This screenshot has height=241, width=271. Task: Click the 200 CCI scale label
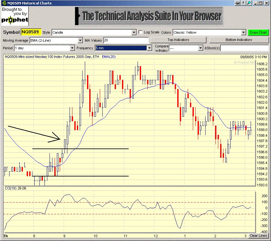pos(264,196)
